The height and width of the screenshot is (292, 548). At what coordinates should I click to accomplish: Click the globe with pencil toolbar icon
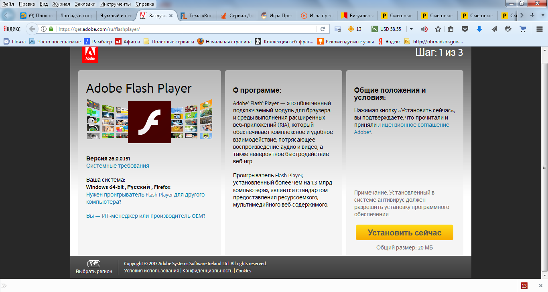[508, 29]
